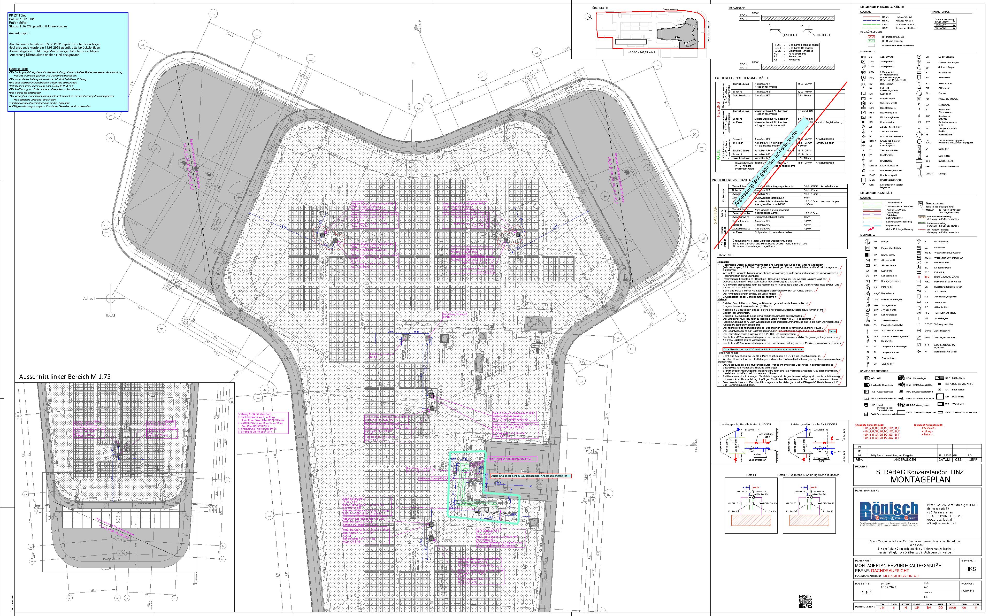The image size is (989, 616).
Task: Click the QR code near title block
Action: point(806,601)
